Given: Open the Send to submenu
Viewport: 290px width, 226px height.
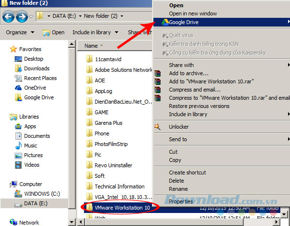Looking at the screenshot, I should [221, 139].
